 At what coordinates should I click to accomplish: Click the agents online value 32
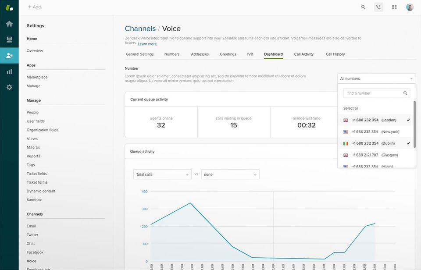(161, 125)
